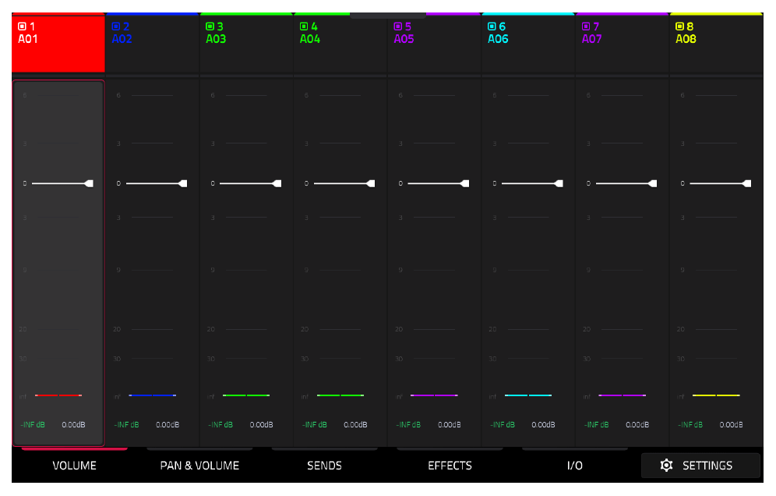Click the yellow pad icon beside number 8
Viewport: 776px width, 496px height.
click(x=680, y=27)
